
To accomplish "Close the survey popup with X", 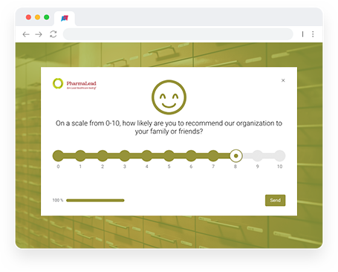I will tap(283, 80).
